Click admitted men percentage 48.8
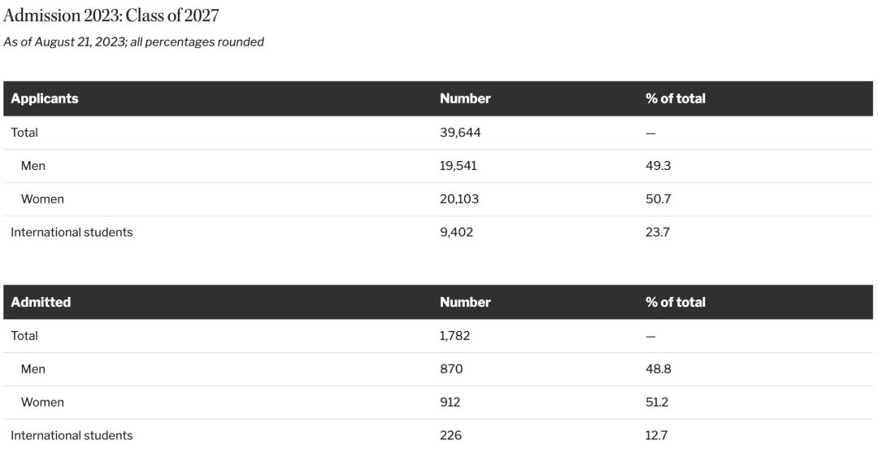878x467 pixels. pos(658,369)
